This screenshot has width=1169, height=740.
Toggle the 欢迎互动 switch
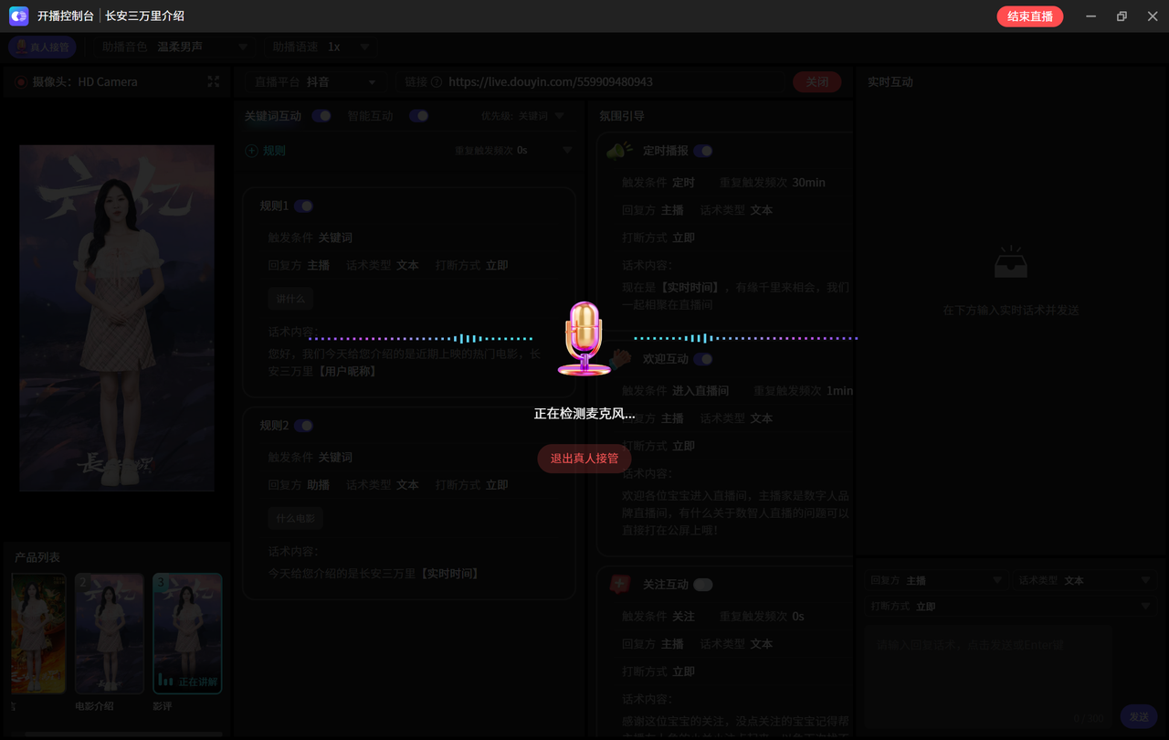point(703,359)
